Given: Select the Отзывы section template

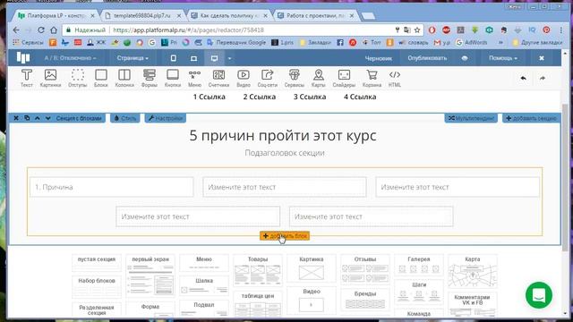Looking at the screenshot, I should click(365, 269).
